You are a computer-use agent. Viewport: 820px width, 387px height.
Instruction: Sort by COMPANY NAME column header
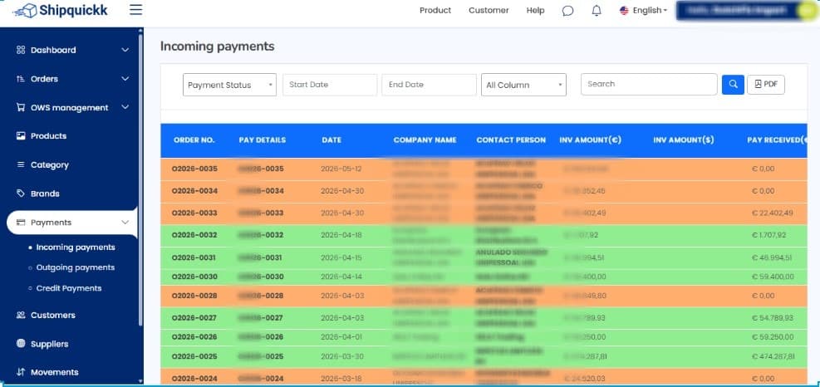click(425, 140)
